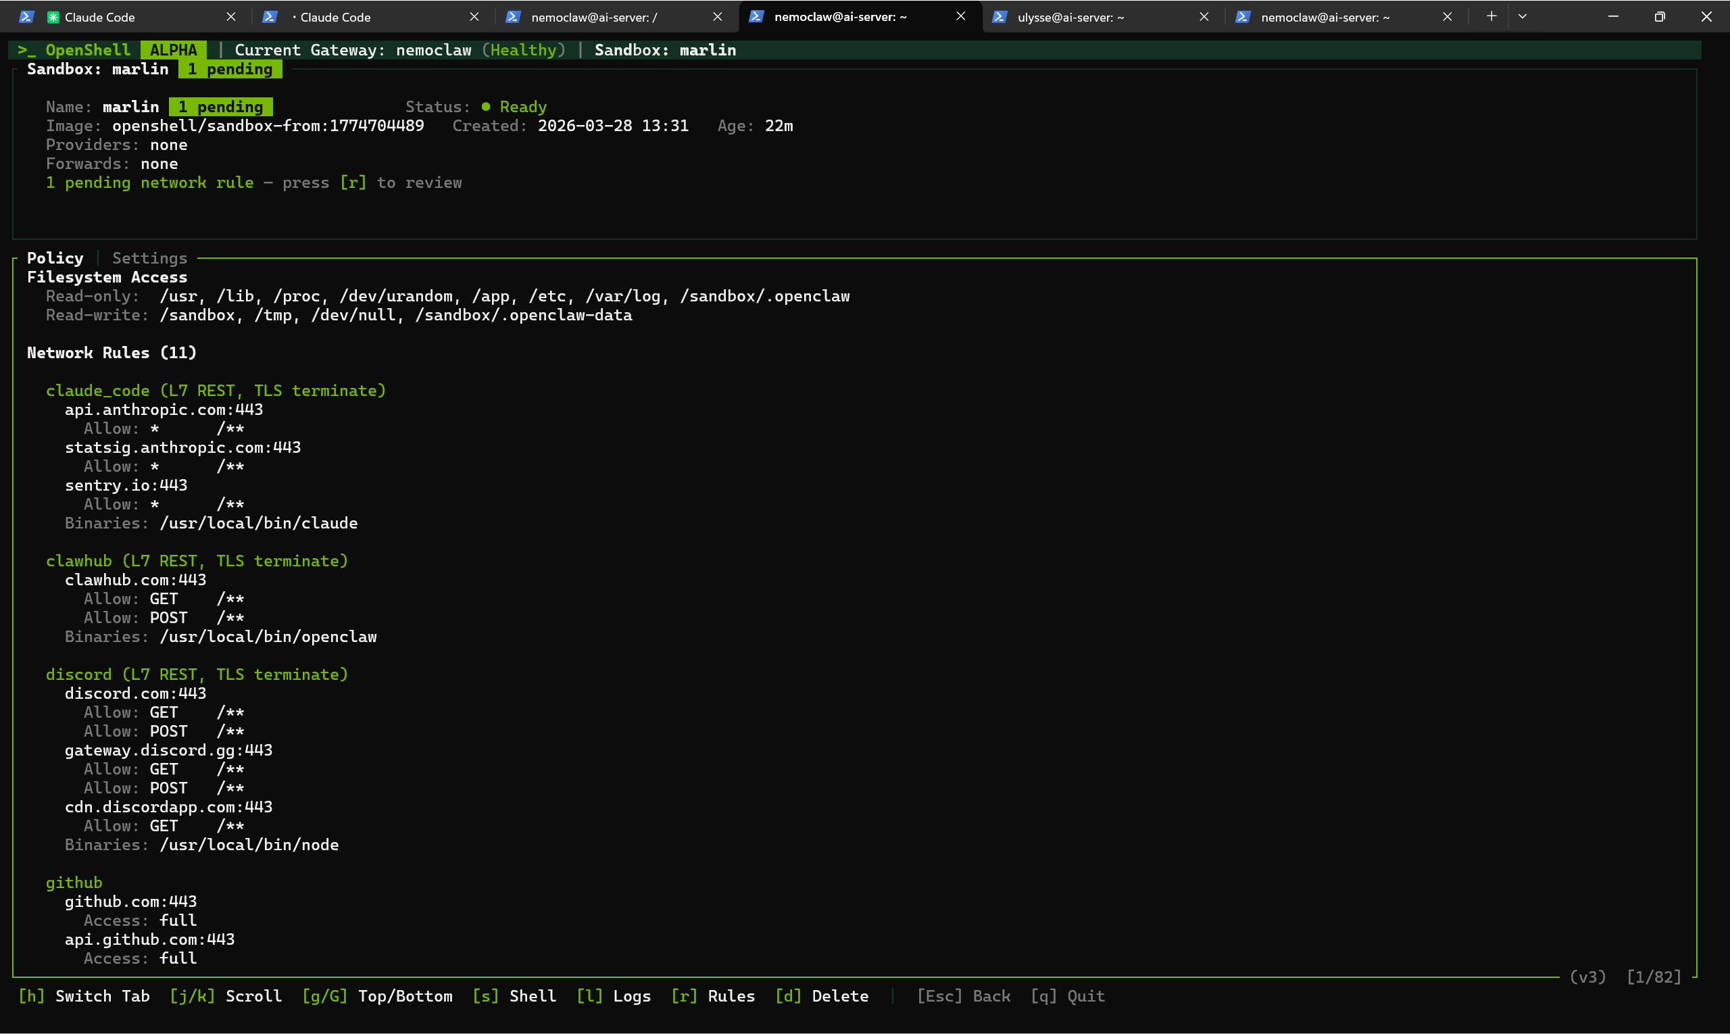The height and width of the screenshot is (1034, 1730).
Task: Click the green Ready status dot
Action: [486, 107]
